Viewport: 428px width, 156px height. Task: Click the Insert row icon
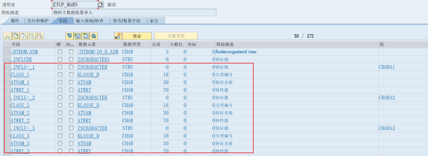(32, 36)
